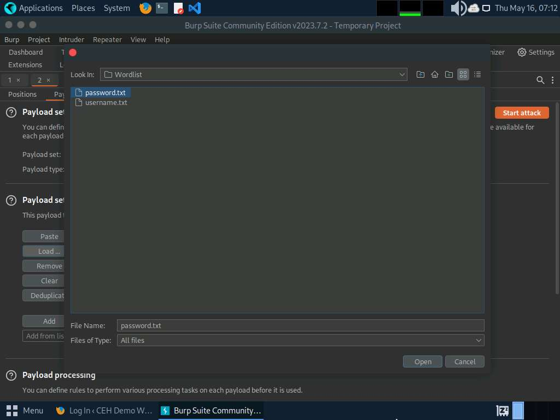Switch file dialog to list view
Viewport: 560px width, 420px height.
tap(463, 74)
